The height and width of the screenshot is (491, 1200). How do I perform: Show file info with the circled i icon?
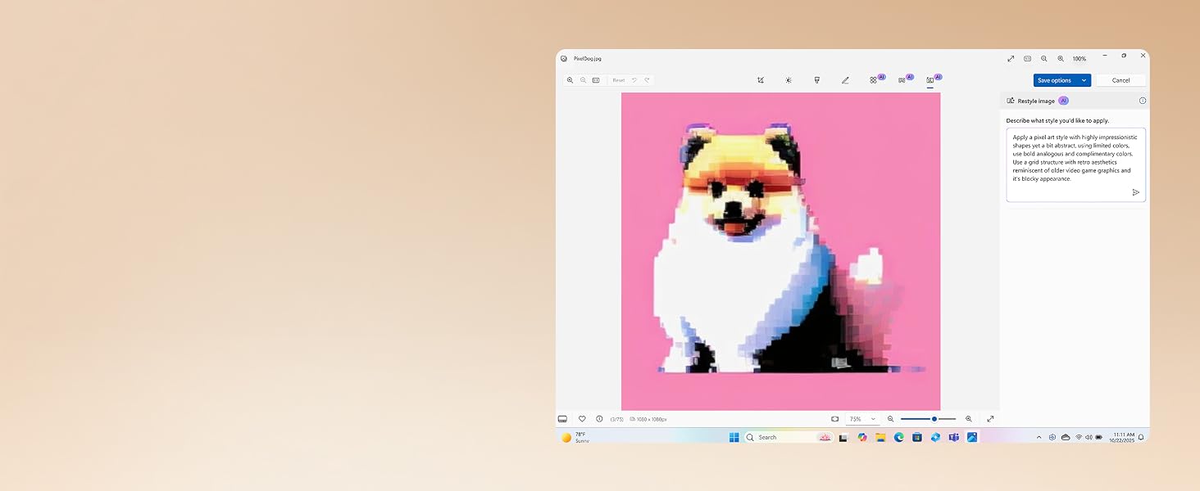(599, 419)
